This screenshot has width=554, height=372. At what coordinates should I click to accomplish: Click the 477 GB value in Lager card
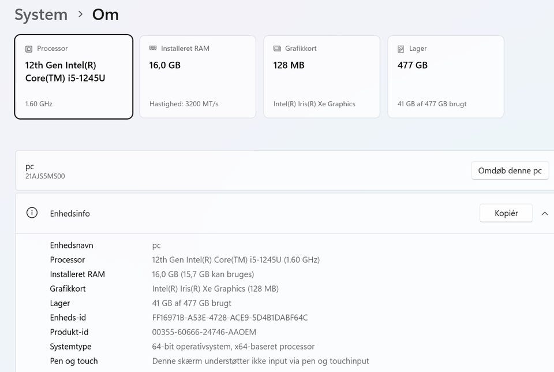(412, 65)
